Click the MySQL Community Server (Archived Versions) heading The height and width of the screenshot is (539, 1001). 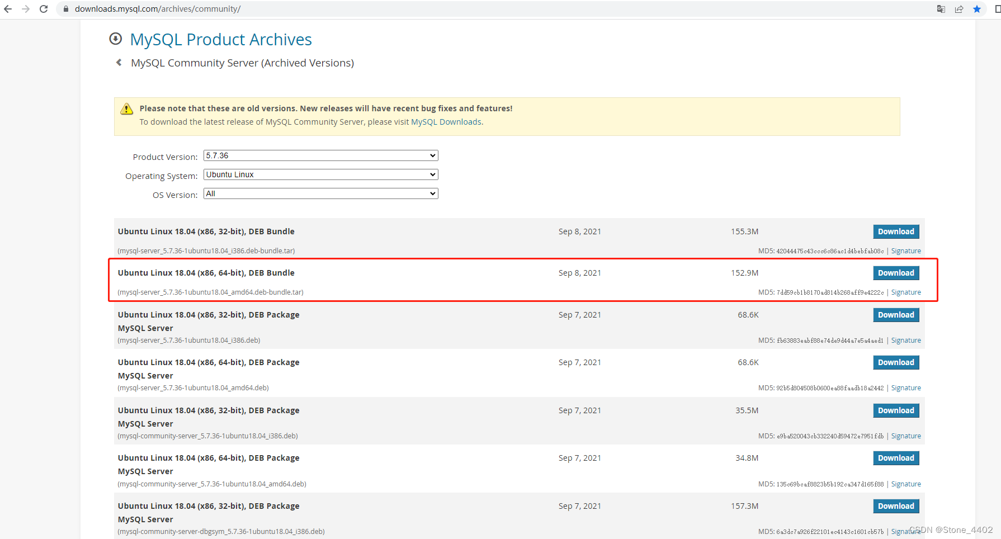coord(242,63)
